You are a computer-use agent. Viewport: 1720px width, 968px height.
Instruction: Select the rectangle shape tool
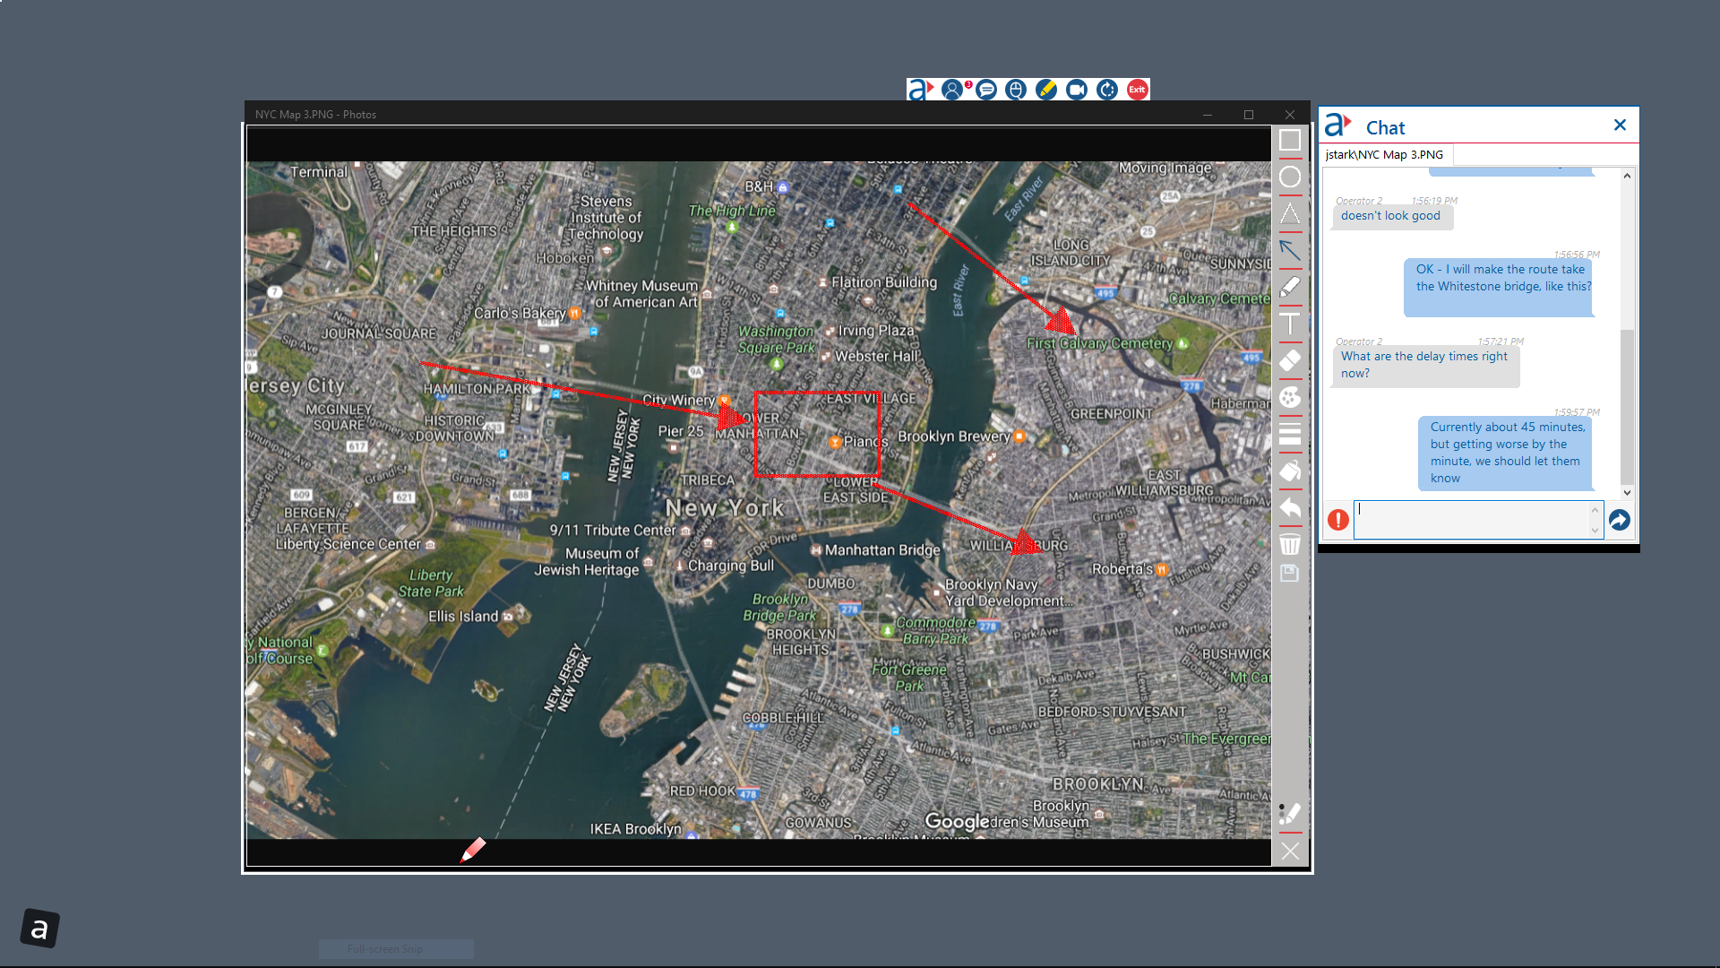pos(1290,140)
